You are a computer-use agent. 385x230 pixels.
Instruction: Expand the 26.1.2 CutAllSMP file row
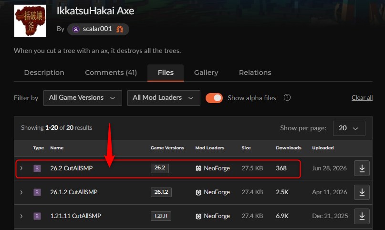tap(21, 192)
